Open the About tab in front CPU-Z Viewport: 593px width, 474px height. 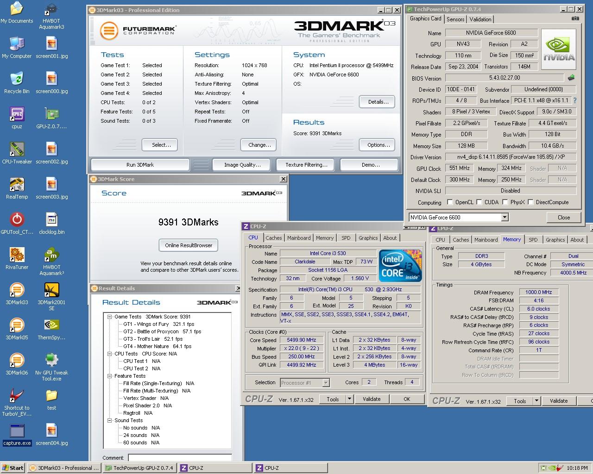tap(390, 238)
